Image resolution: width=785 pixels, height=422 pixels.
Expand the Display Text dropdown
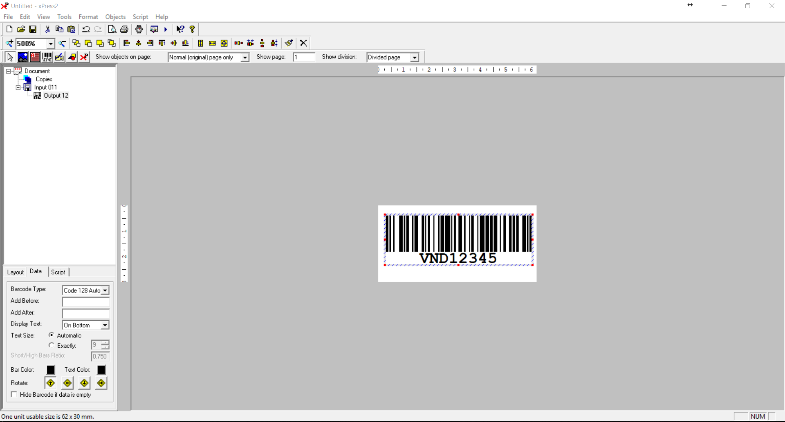pos(105,325)
